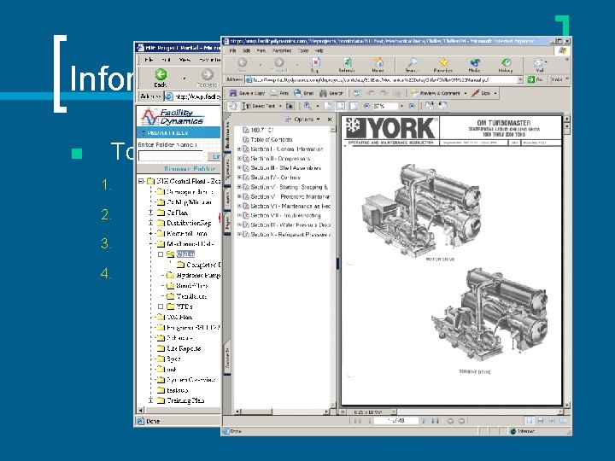This screenshot has width=615, height=461.
Task: Open the Options dropdown in bookmarks panel
Action: coord(302,120)
